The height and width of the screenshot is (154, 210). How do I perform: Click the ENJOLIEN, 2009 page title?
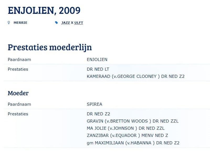44,11
